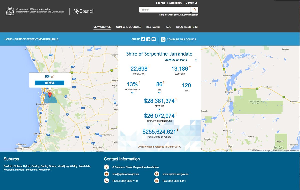Share council page on Facebook
Viewport: 300px width, 190px height.
[148, 39]
